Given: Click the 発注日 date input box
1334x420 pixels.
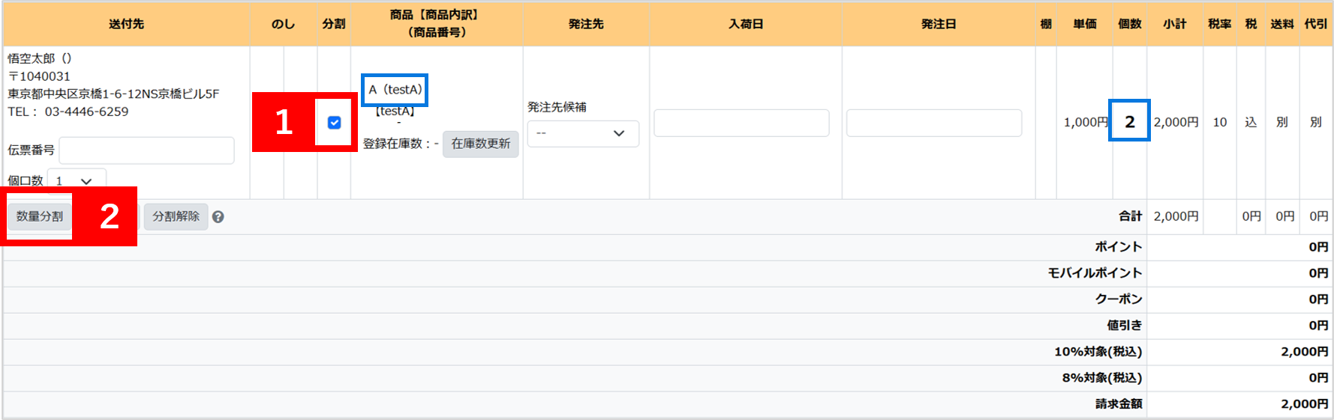Looking at the screenshot, I should coord(933,123).
